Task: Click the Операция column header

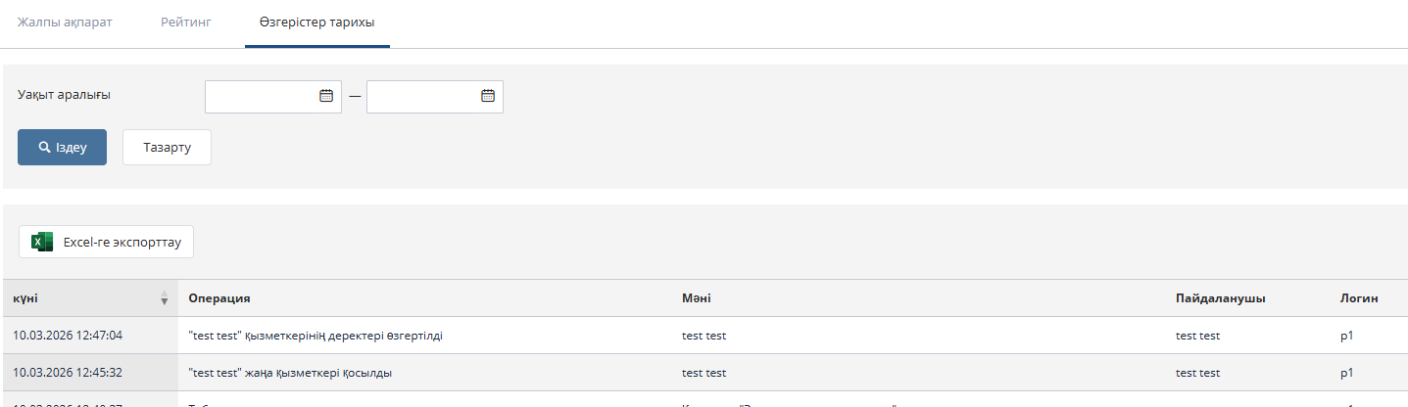Action: tap(220, 298)
